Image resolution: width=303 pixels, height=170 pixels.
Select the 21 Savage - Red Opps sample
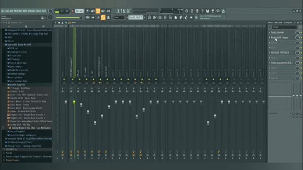click(20, 88)
